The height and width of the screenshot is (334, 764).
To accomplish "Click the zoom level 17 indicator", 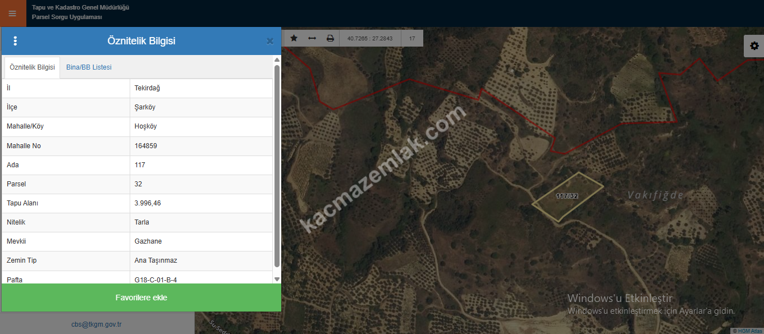I will (412, 39).
